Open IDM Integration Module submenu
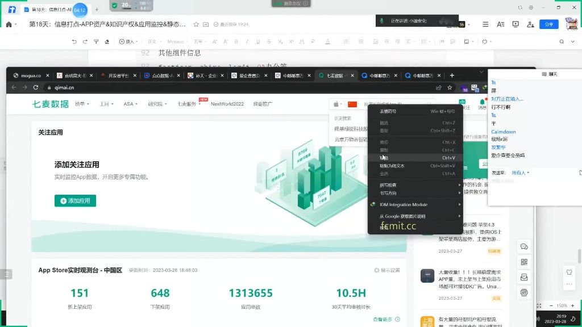 [415, 204]
